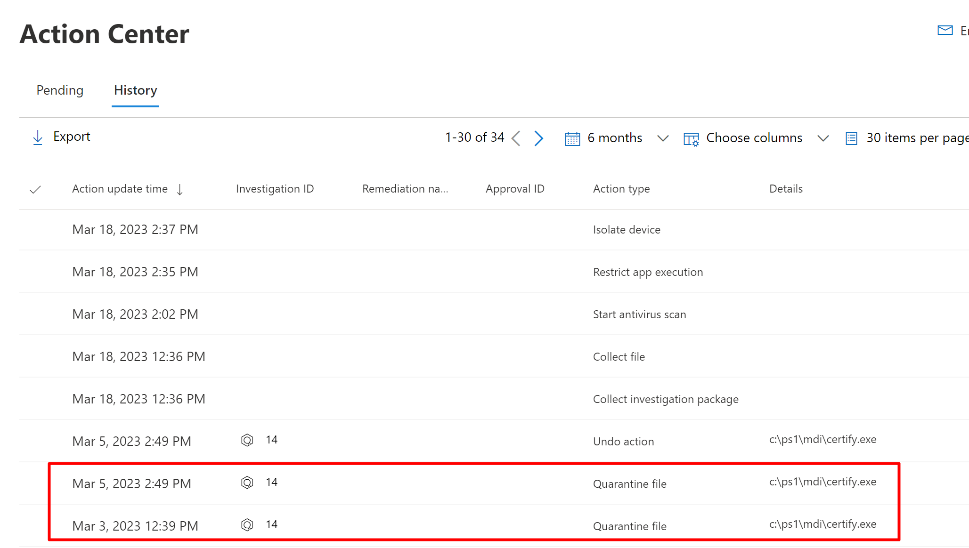
Task: Click the Export download arrow icon
Action: pos(38,137)
